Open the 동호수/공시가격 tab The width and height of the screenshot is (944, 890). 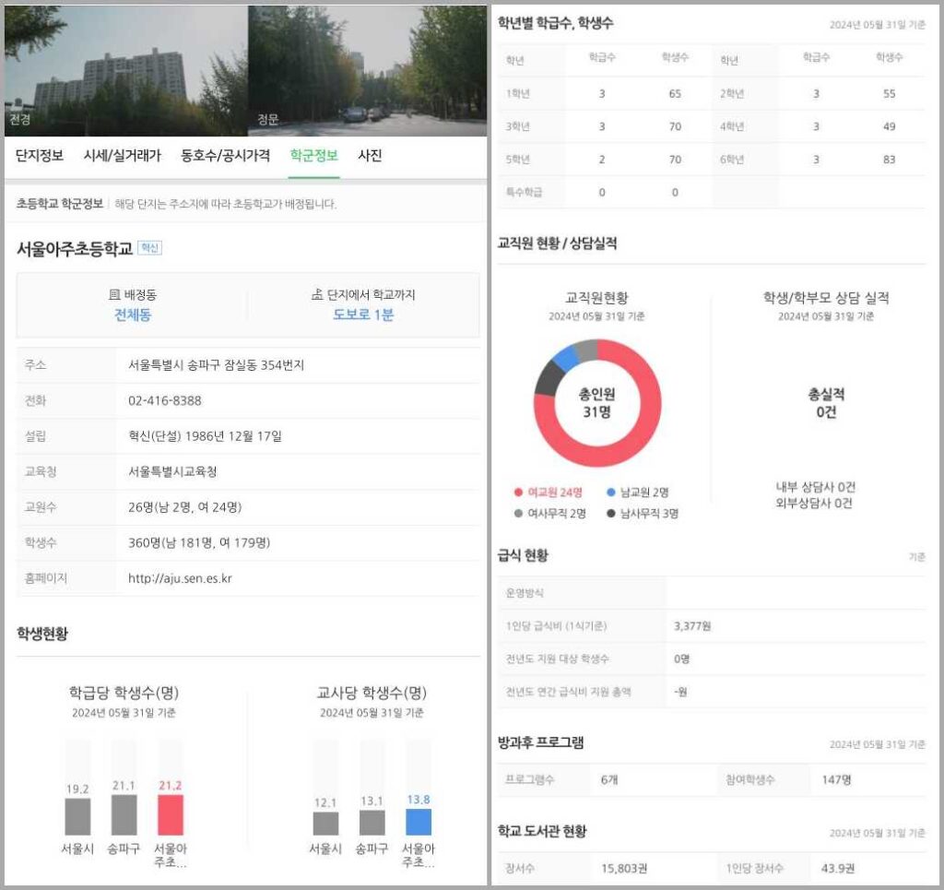(225, 156)
